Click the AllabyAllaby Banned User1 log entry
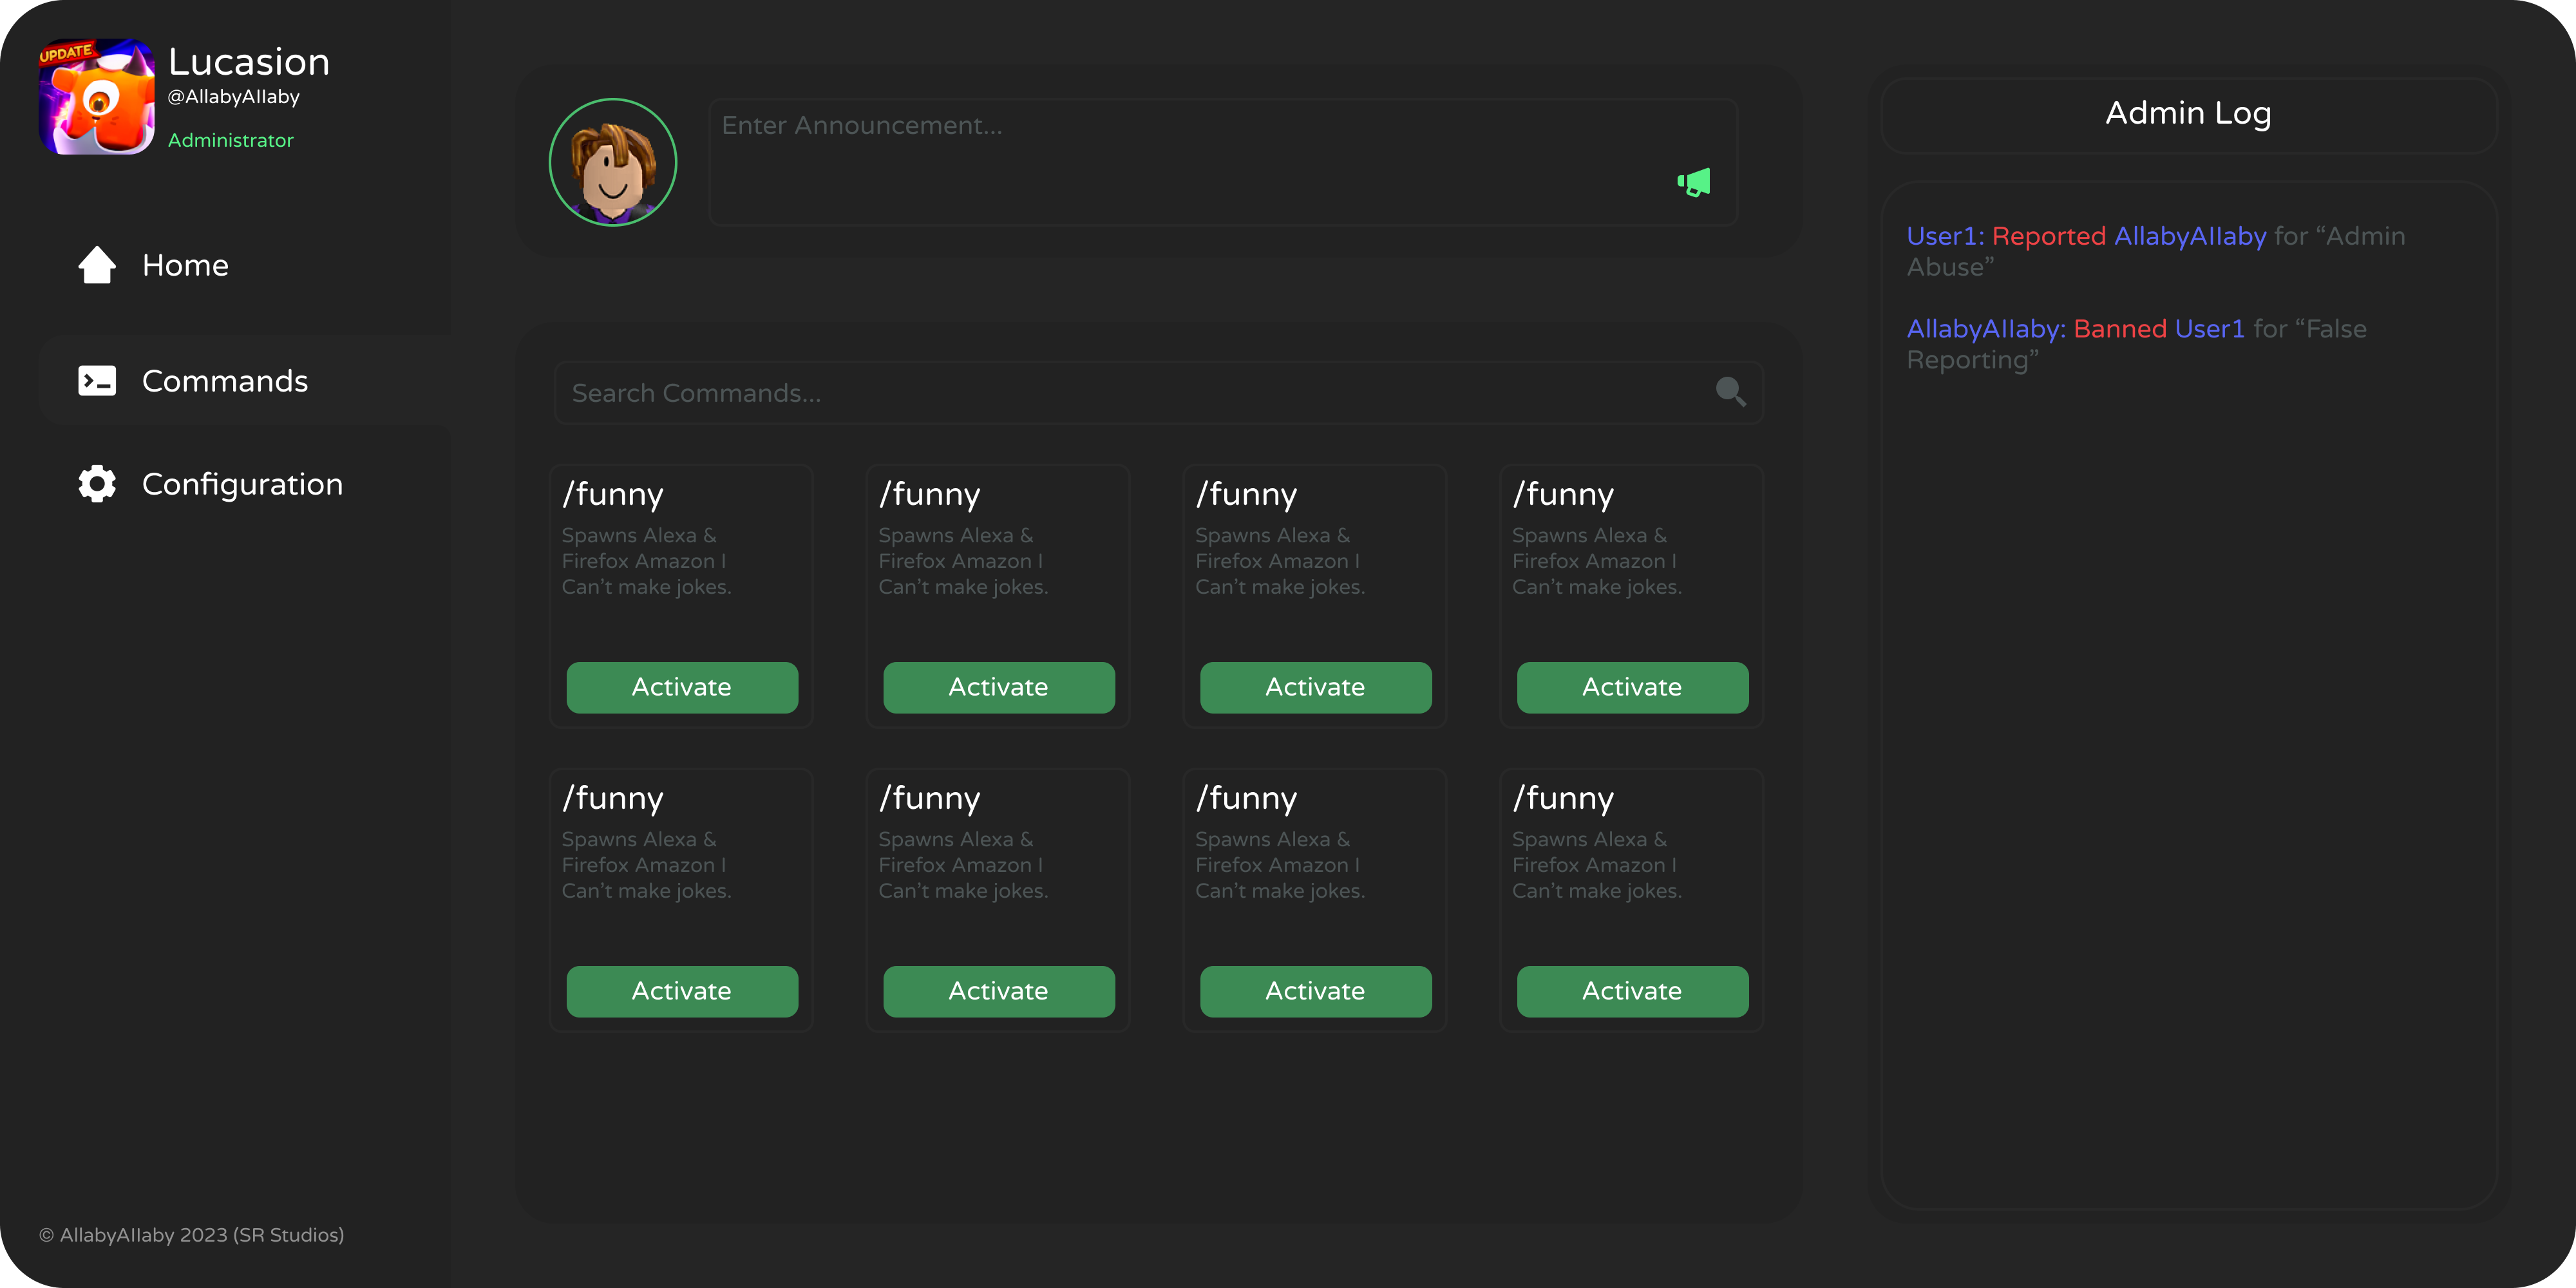 tap(2137, 344)
